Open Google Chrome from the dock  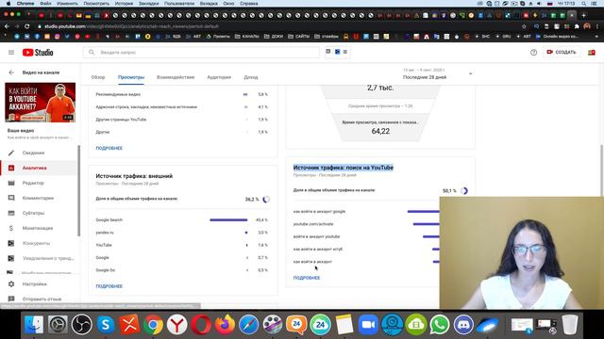pyautogui.click(x=153, y=324)
